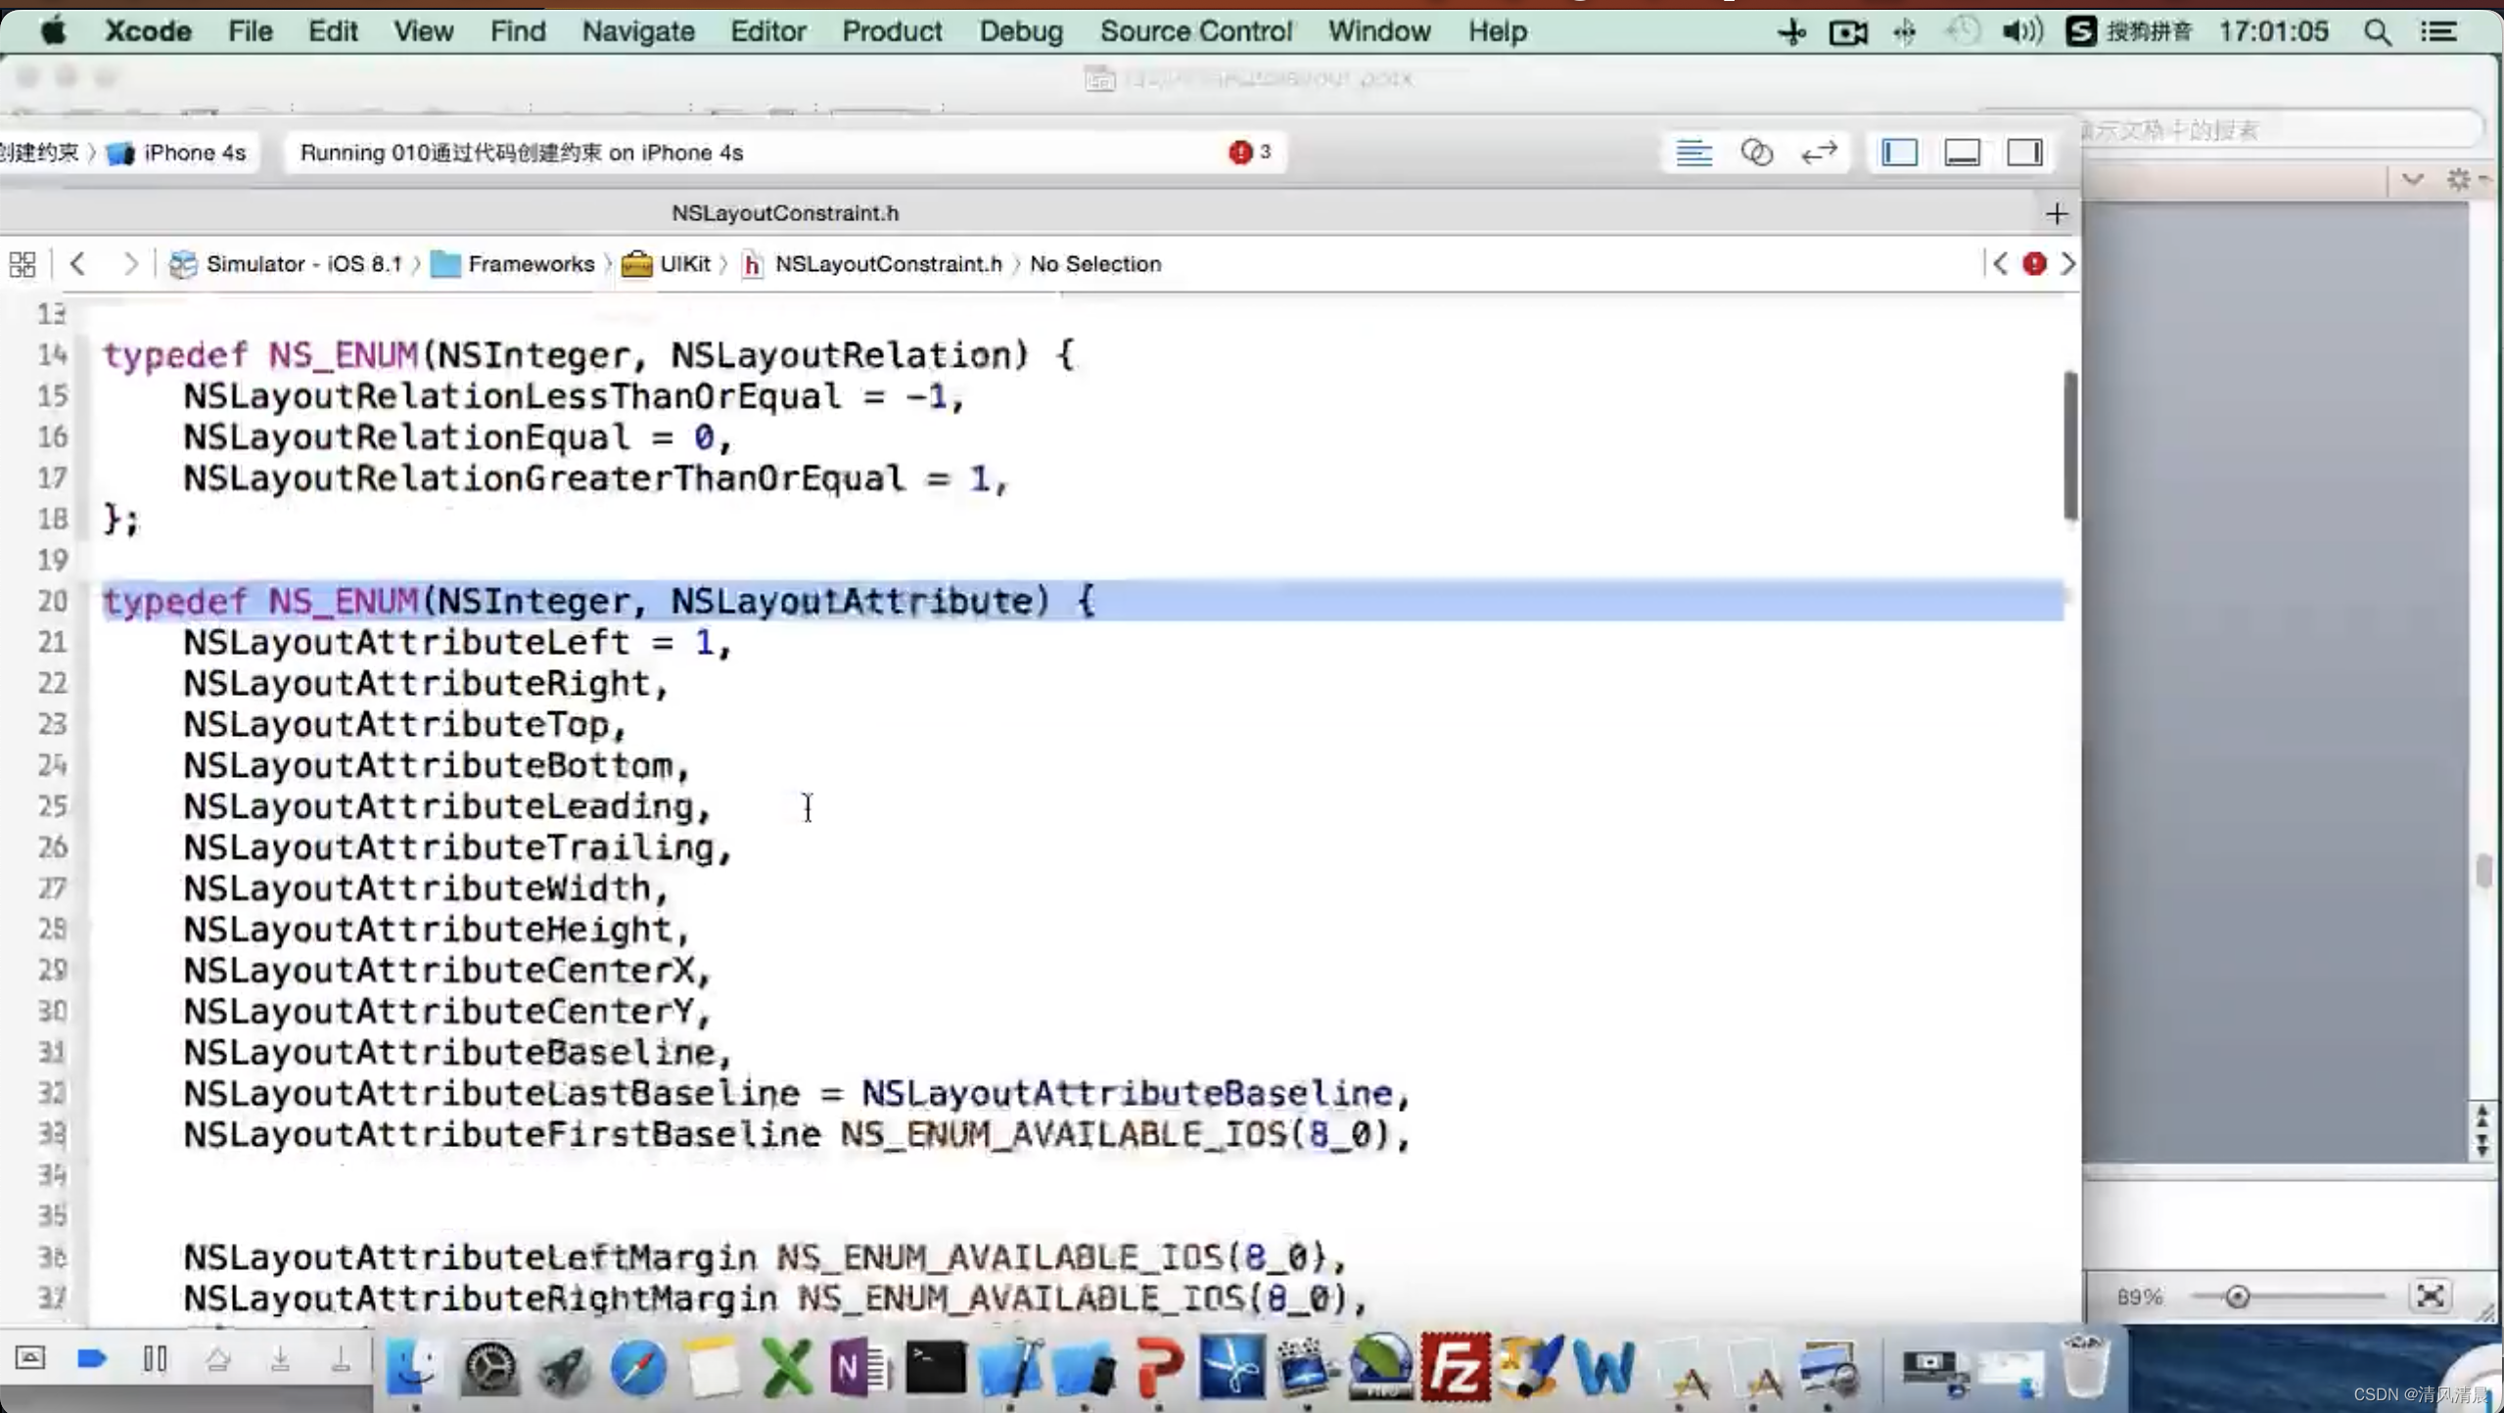The image size is (2504, 1413).
Task: Open the related items grid menu
Action: tap(23, 264)
